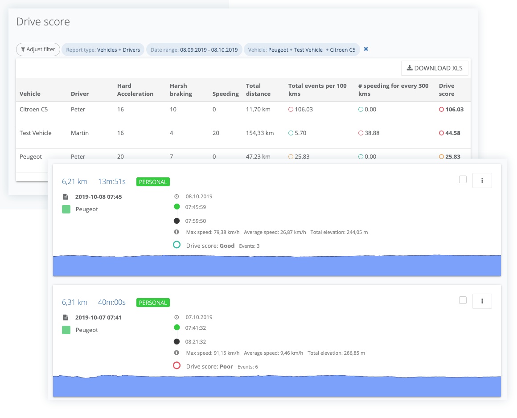Open the Adjust filter panel
This screenshot has height=418, width=517.
38,49
